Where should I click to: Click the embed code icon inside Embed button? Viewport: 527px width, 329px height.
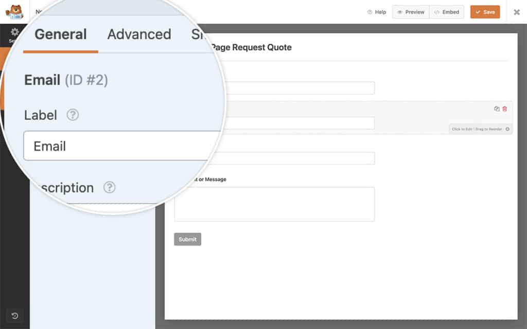pos(437,12)
